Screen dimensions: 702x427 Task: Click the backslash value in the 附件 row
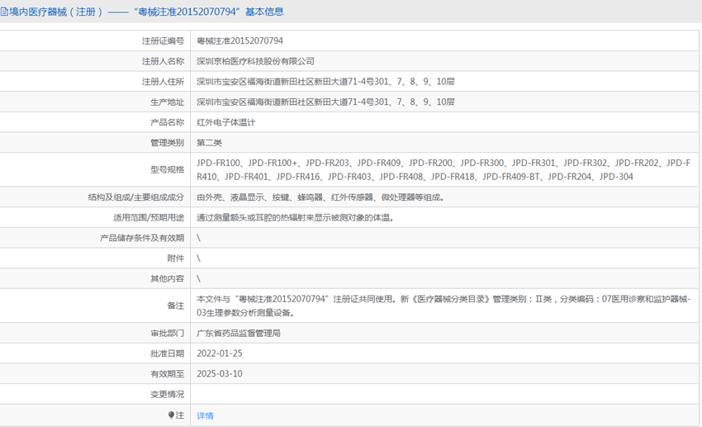[198, 259]
